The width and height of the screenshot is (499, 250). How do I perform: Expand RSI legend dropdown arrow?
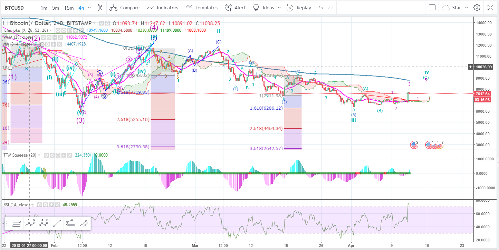[x=32, y=205]
